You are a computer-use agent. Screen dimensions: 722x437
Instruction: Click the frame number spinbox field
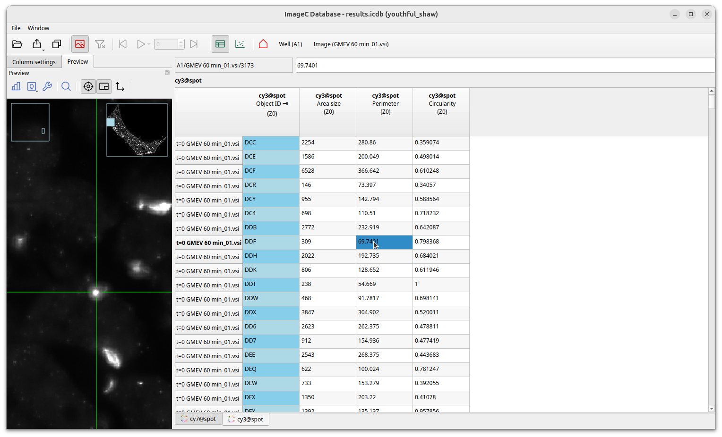pyautogui.click(x=166, y=44)
